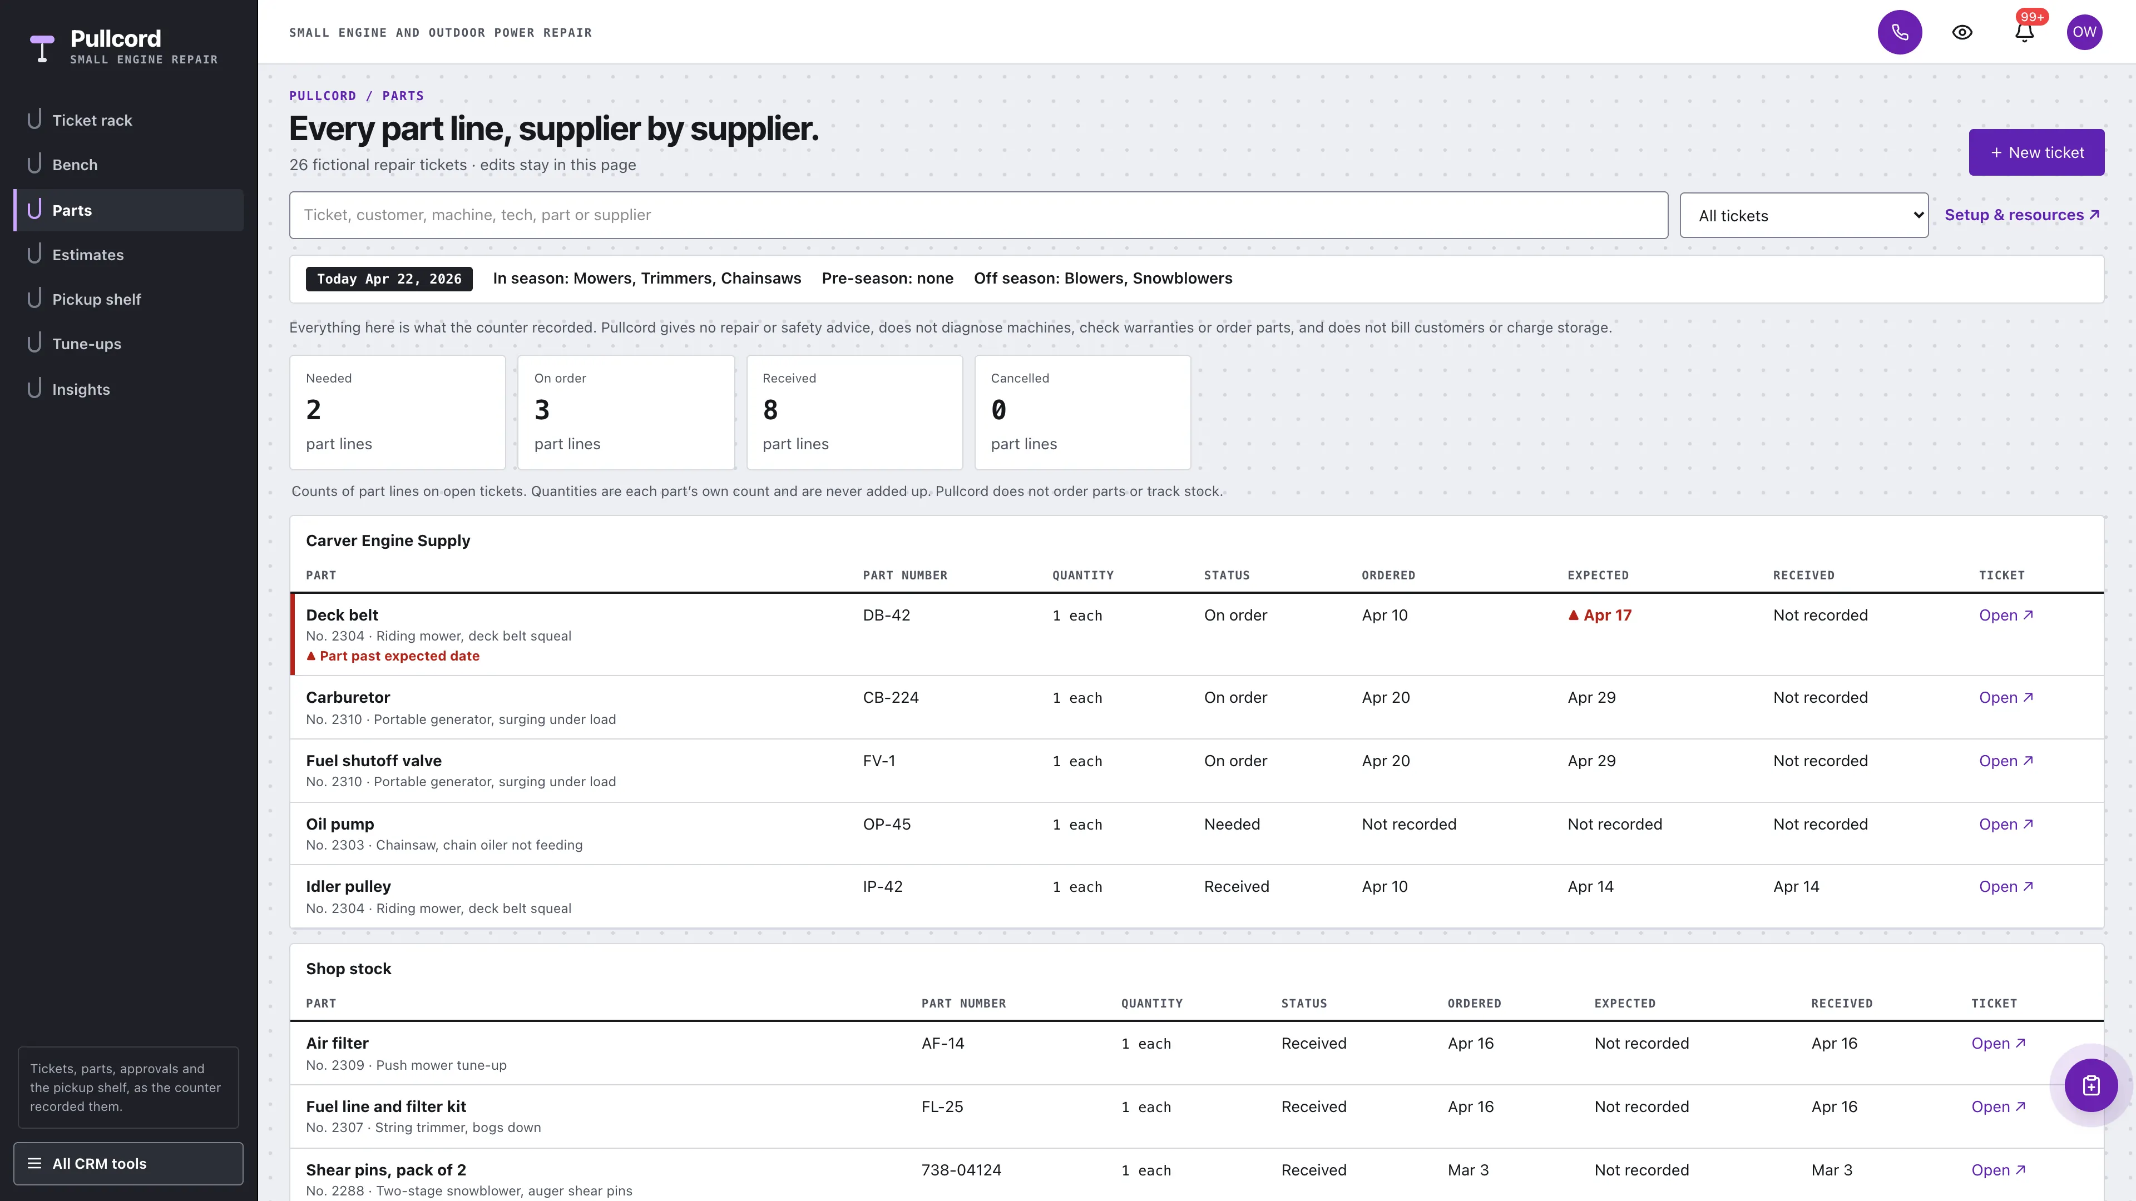Screen dimensions: 2136x1201
Task: Open the ticket for Air filter
Action: 1999,1043
